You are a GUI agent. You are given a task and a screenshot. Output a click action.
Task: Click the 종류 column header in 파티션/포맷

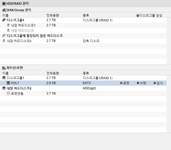coord(86,73)
